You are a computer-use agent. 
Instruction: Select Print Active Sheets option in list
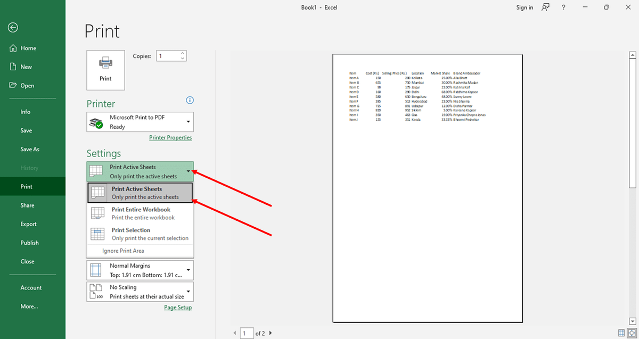click(x=140, y=193)
